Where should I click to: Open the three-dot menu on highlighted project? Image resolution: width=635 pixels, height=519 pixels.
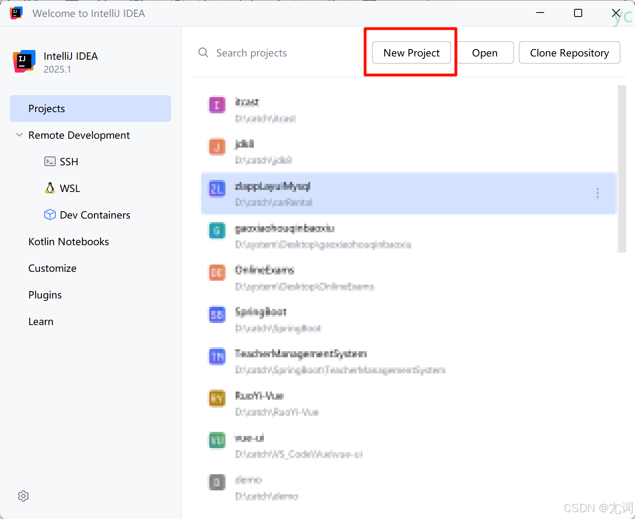pyautogui.click(x=597, y=193)
